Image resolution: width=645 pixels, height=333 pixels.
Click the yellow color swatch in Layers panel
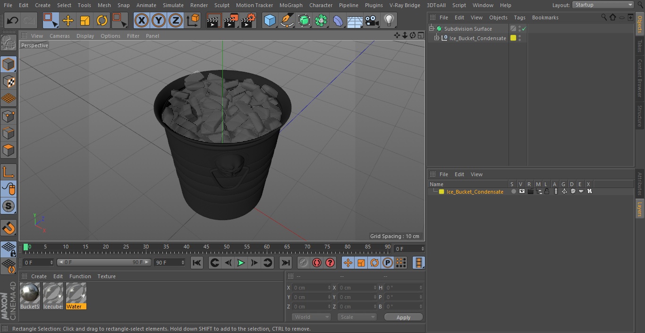[x=441, y=192]
